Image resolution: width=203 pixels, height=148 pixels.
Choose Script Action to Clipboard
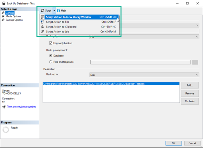[79, 27]
